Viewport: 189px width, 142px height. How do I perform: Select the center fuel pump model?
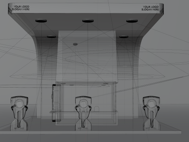click(x=83, y=114)
